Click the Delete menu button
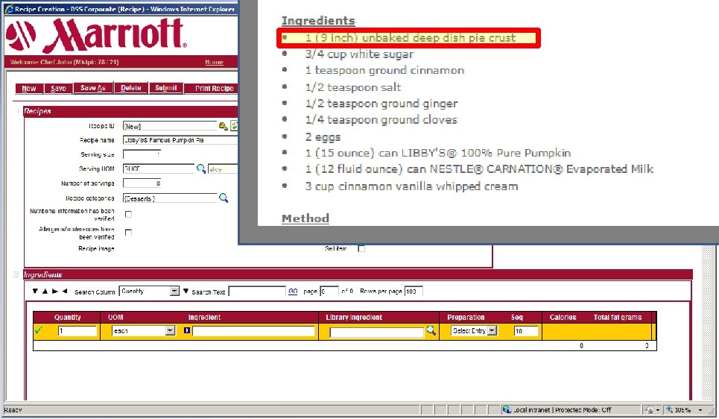Screen dimensions: 719x419 click(131, 88)
